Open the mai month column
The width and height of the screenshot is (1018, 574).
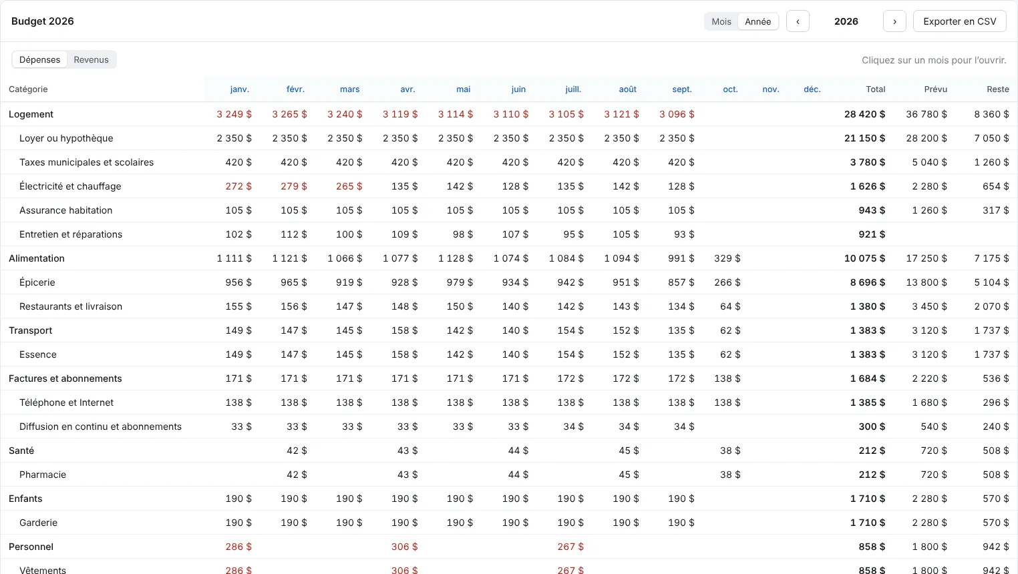pyautogui.click(x=464, y=89)
